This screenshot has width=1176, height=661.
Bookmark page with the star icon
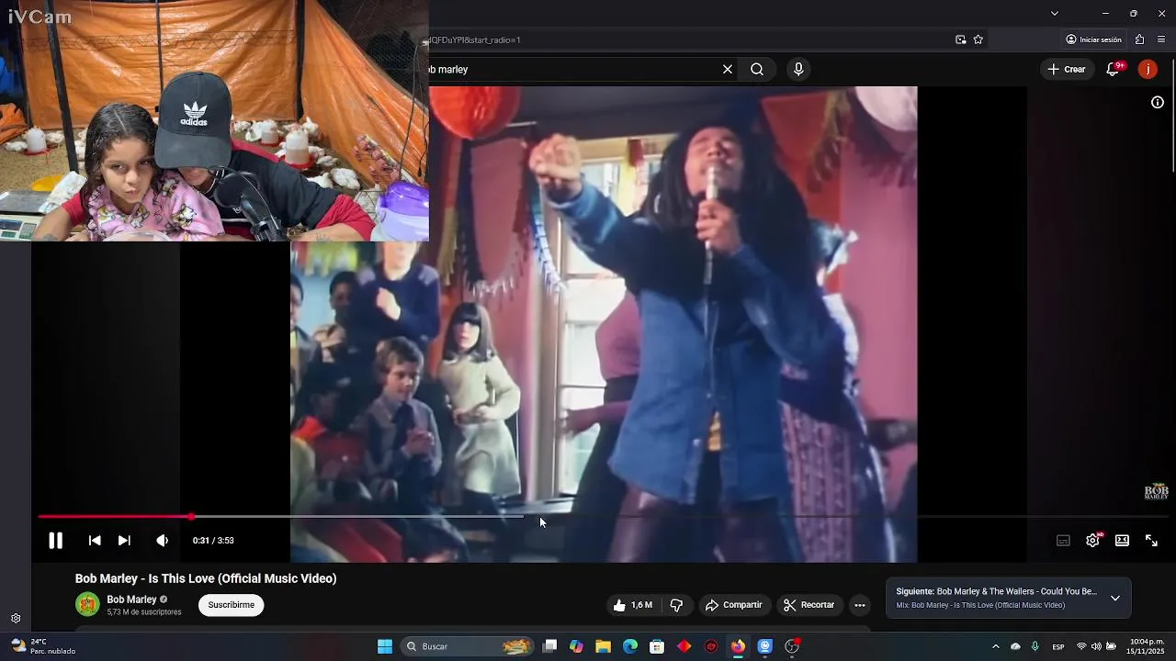pos(978,39)
